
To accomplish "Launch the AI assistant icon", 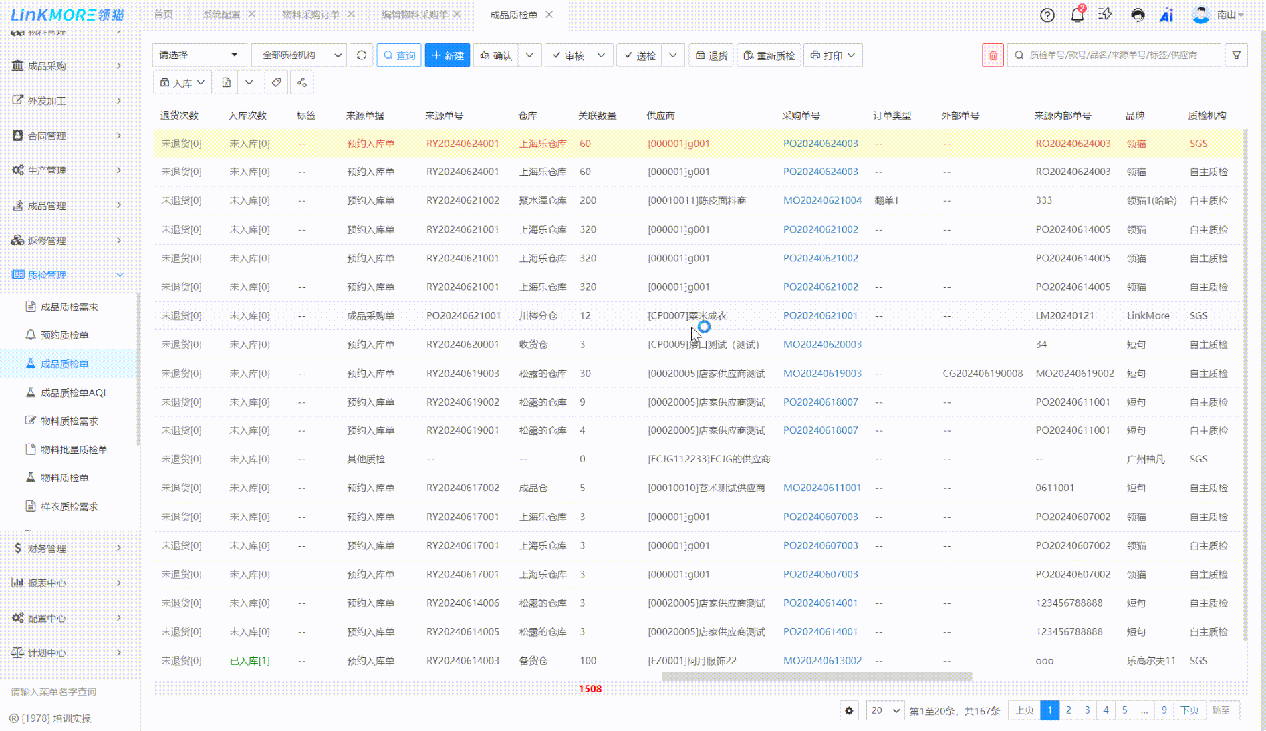I will pyautogui.click(x=1166, y=15).
